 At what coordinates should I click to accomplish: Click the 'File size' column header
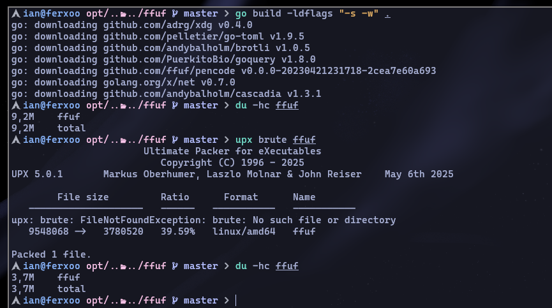(x=83, y=197)
